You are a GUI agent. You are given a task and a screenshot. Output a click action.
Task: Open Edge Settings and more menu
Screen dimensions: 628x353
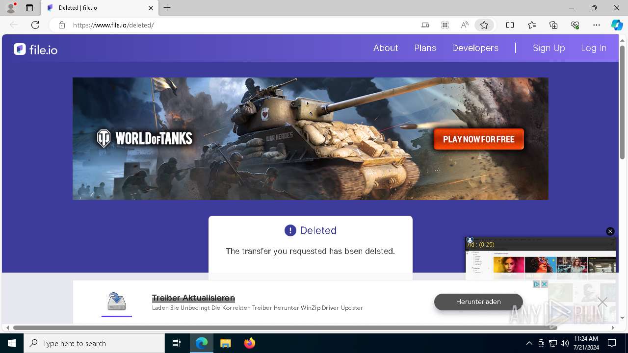coord(597,25)
